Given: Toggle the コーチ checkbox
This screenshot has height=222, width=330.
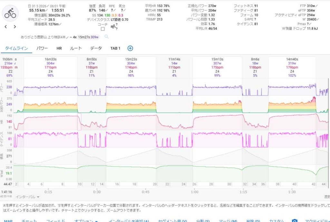Looking at the screenshot, I should pyautogui.click(x=103, y=29).
